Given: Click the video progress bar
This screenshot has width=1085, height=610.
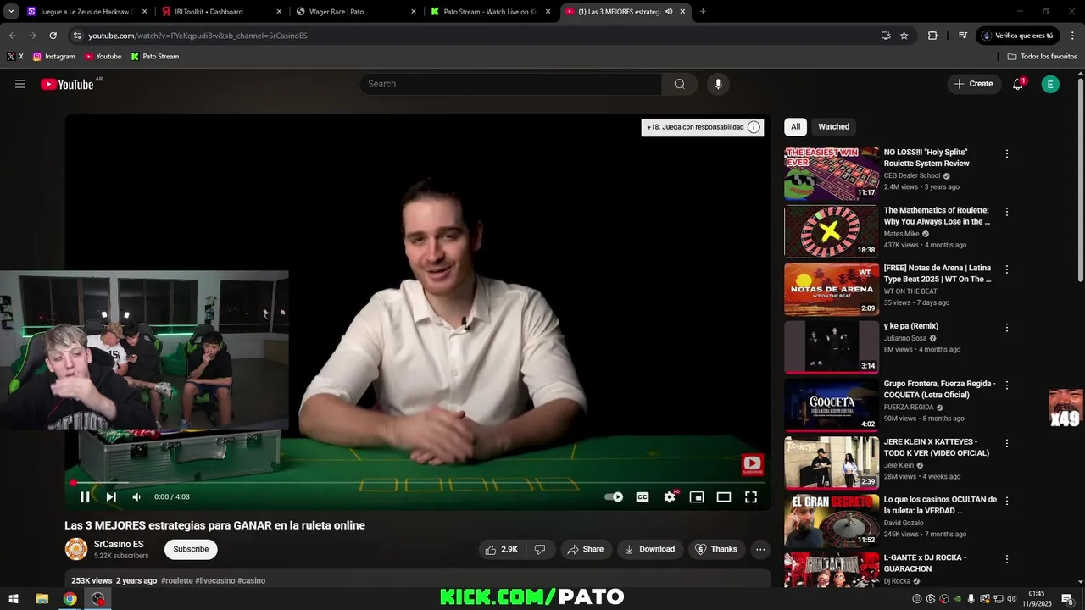Looking at the screenshot, I should point(418,483).
